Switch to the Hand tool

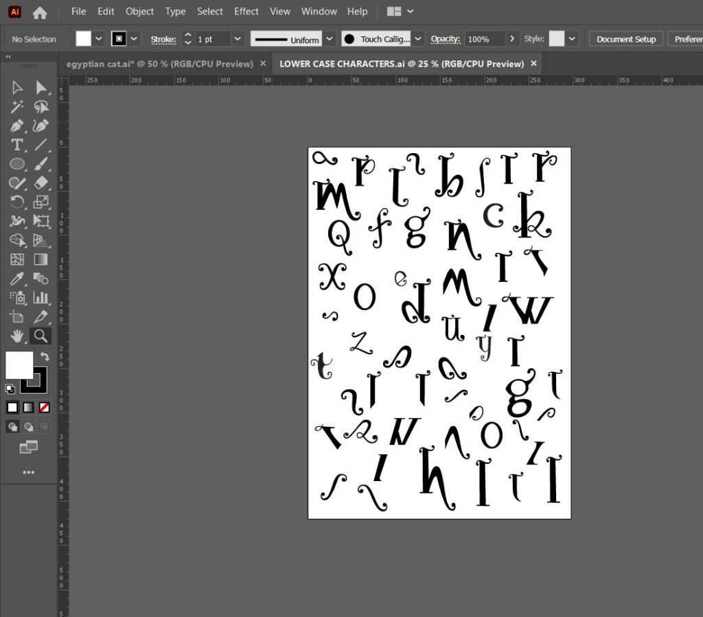point(17,336)
